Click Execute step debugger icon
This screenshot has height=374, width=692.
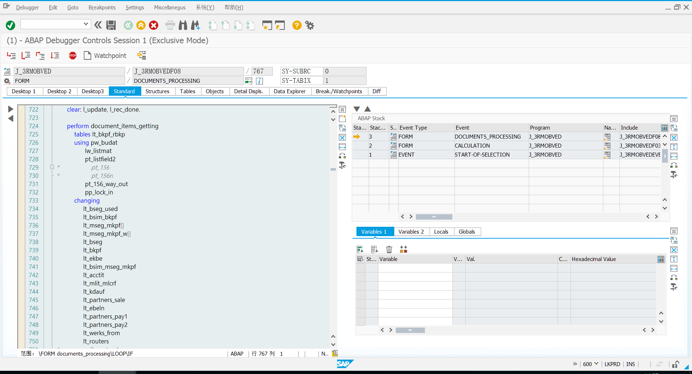(26, 55)
